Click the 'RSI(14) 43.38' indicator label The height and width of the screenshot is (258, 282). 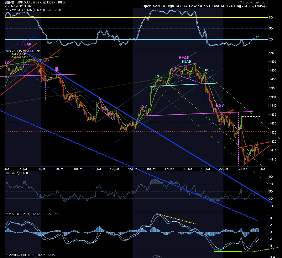pos(18,173)
